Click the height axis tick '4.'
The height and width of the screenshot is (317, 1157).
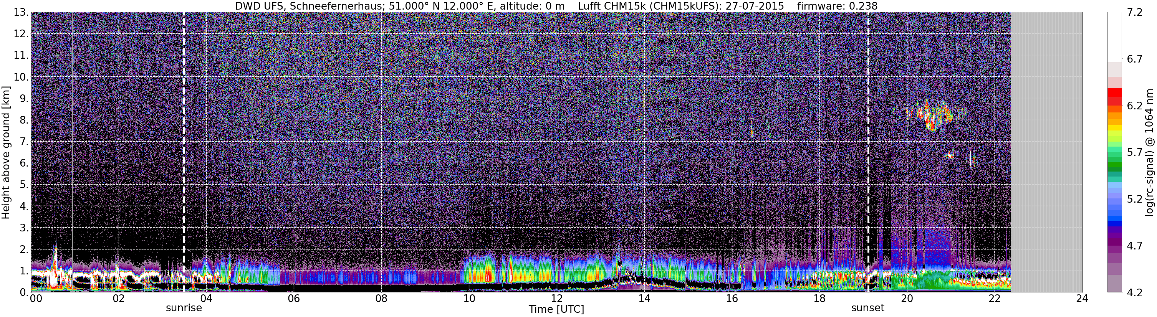click(24, 206)
